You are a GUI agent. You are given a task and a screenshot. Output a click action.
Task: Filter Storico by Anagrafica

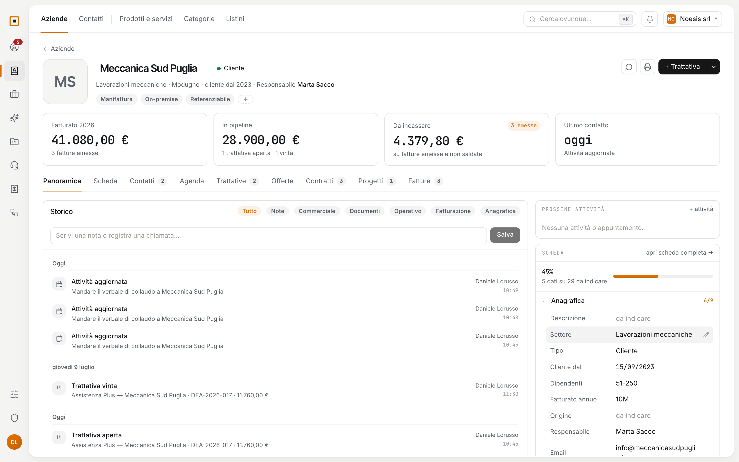[500, 211]
